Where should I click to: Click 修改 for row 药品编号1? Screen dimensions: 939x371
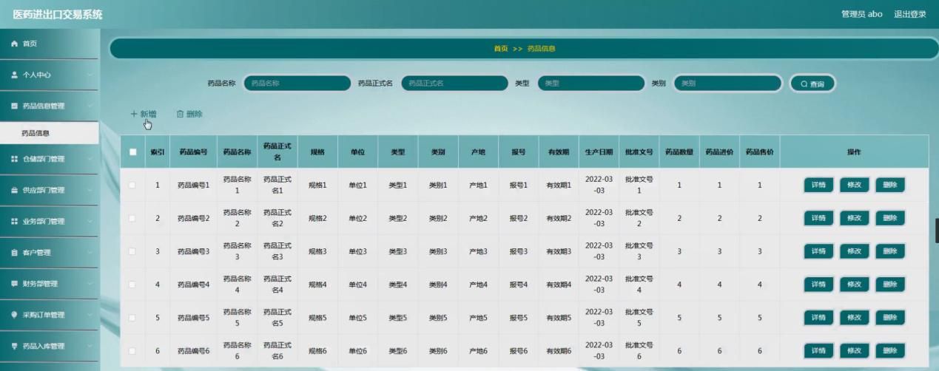tap(854, 185)
